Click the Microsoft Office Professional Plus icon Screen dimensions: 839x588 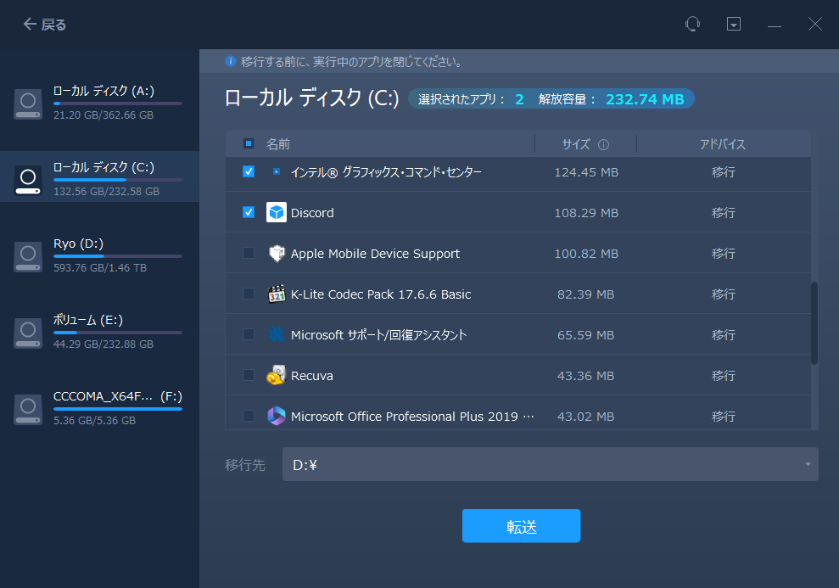pyautogui.click(x=277, y=417)
